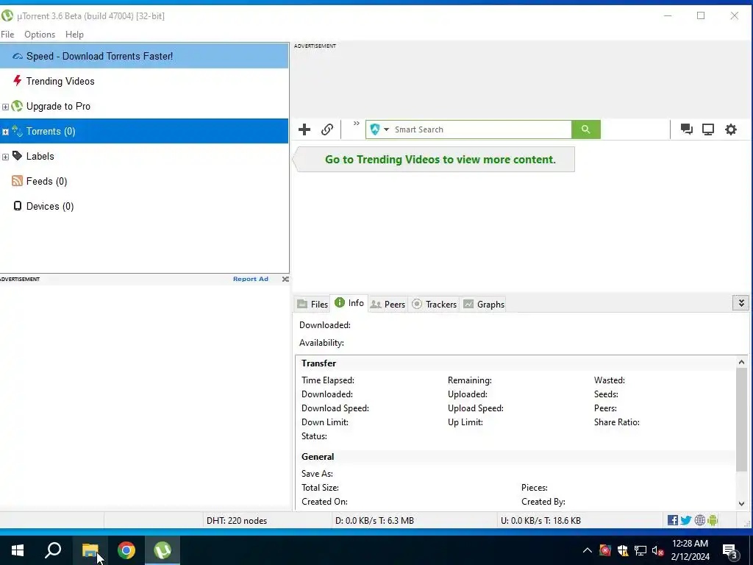753x565 pixels.
Task: Open Google Chrome from the taskbar
Action: coord(126,550)
